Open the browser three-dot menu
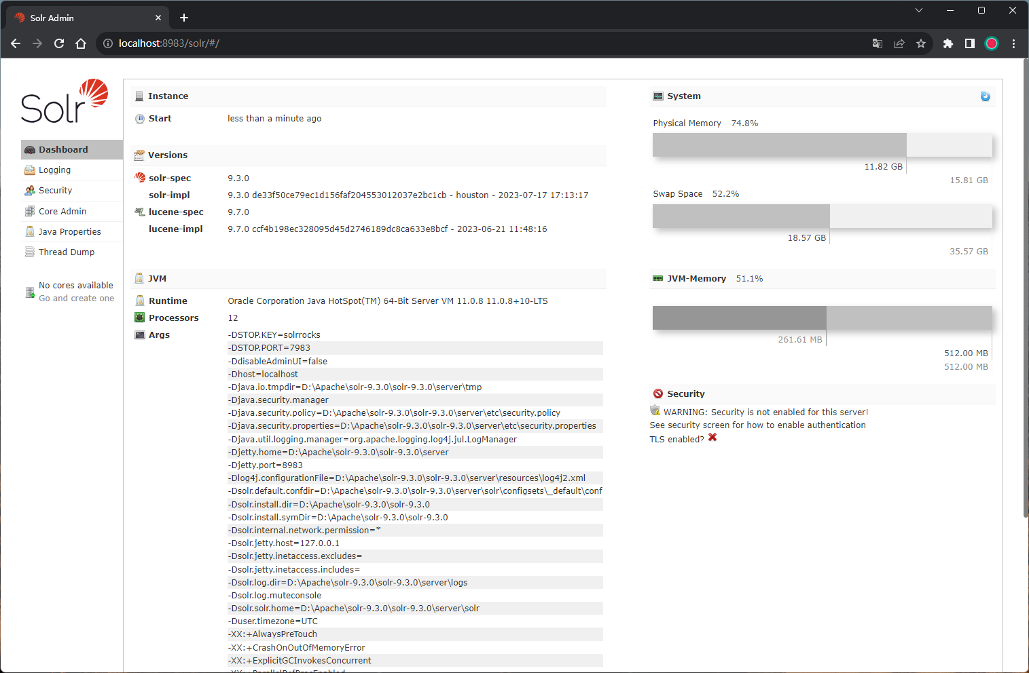This screenshot has width=1029, height=673. coord(1014,43)
